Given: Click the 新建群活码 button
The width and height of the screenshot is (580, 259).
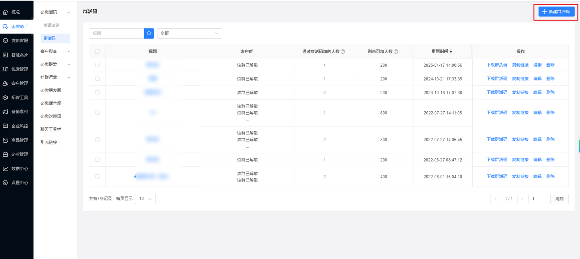Looking at the screenshot, I should click(x=556, y=12).
